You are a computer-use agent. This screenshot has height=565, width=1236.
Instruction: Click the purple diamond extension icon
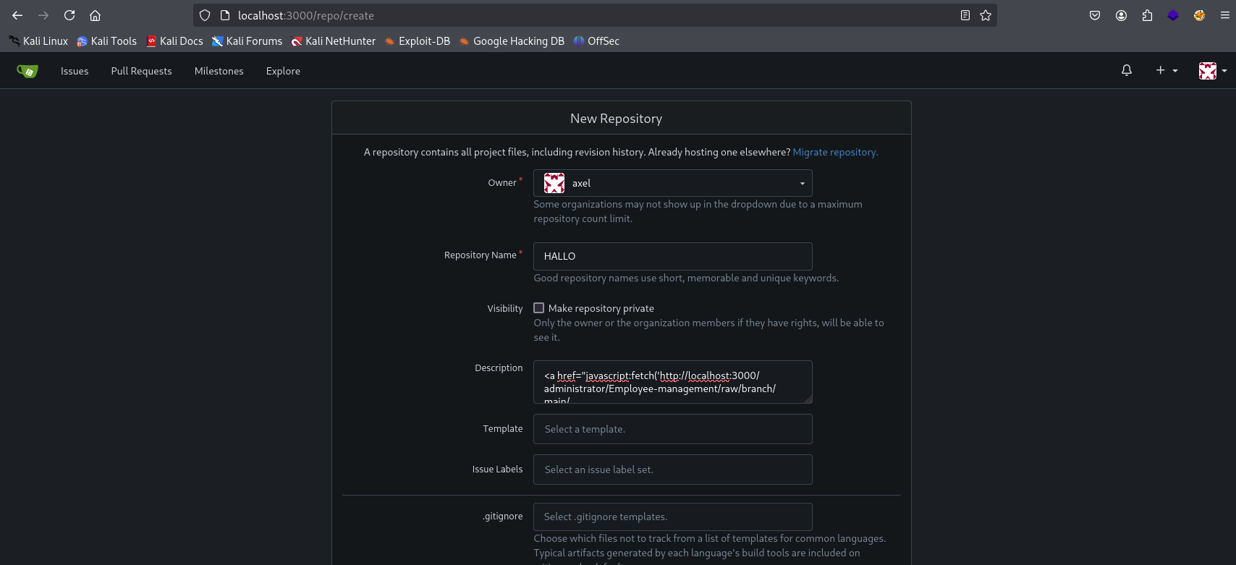click(1173, 15)
